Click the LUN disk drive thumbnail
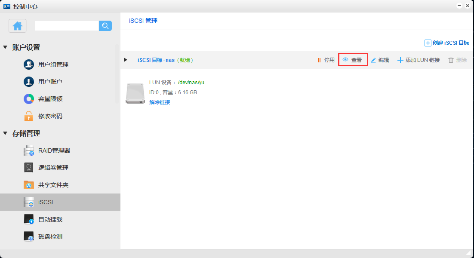Screen dimensions: 474x258 point(135,93)
